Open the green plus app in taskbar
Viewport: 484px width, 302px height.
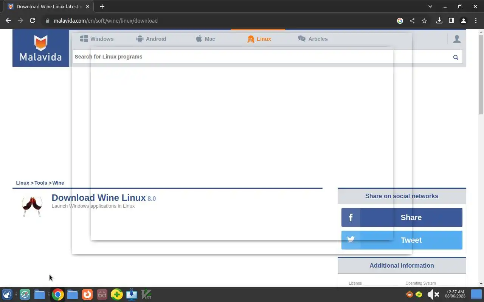[x=117, y=294]
